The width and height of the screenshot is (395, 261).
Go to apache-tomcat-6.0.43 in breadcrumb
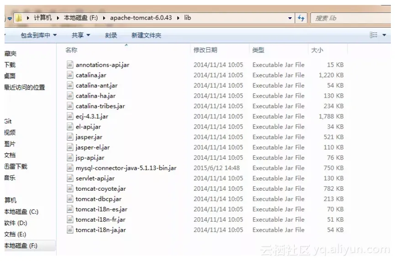[141, 18]
